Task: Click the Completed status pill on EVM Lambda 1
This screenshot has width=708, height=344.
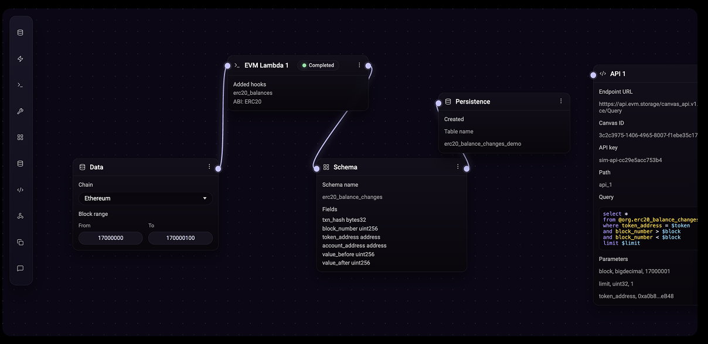Action: [x=318, y=65]
